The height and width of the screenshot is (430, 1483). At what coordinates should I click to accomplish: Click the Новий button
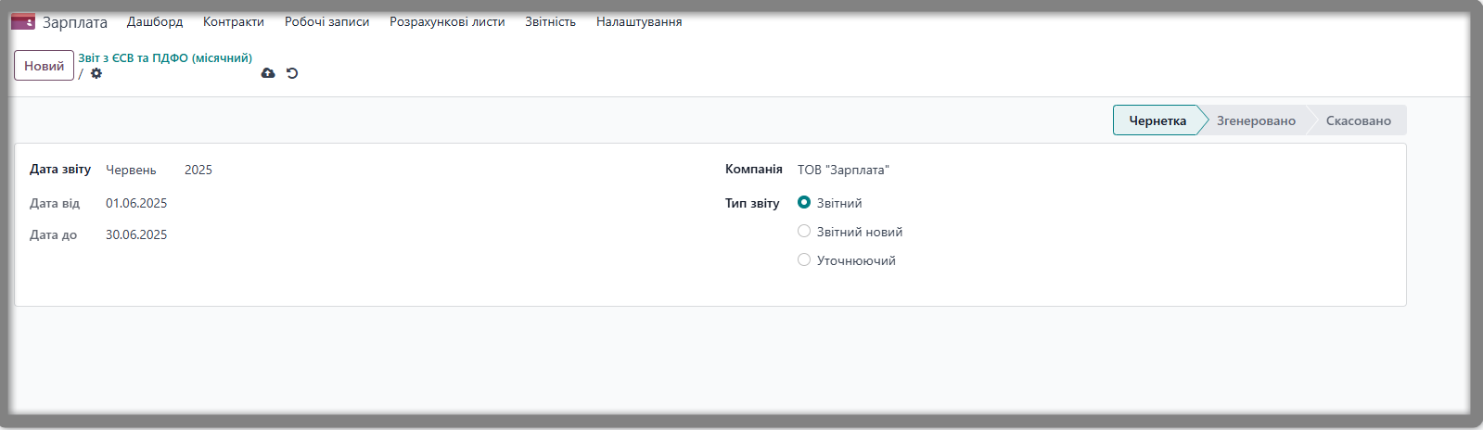44,66
